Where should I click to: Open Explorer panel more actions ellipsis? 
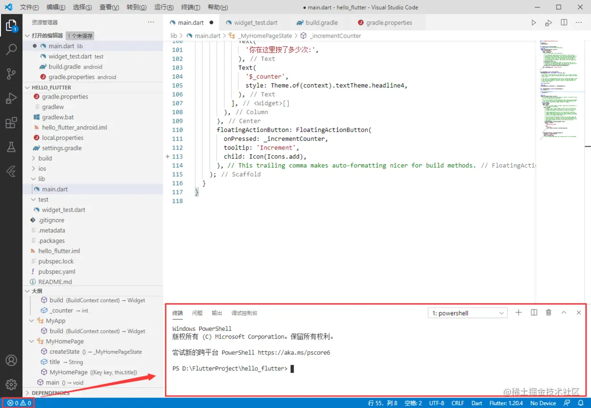(151, 22)
